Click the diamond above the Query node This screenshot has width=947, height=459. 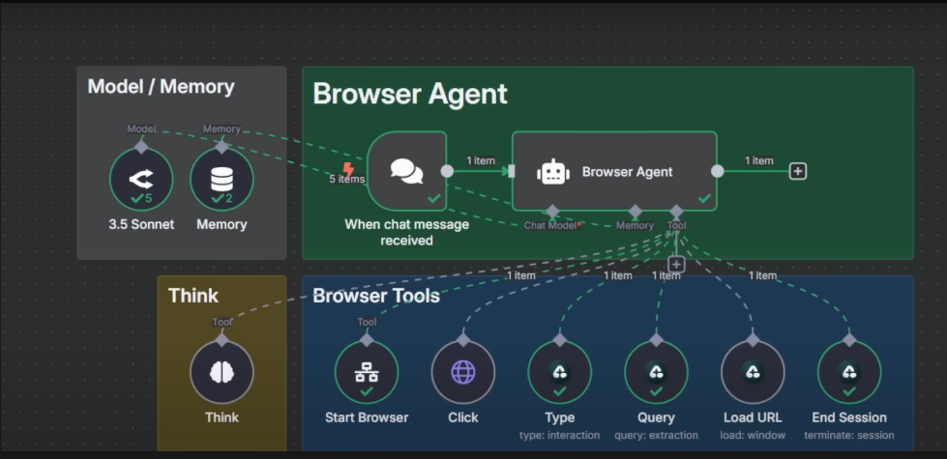click(657, 339)
